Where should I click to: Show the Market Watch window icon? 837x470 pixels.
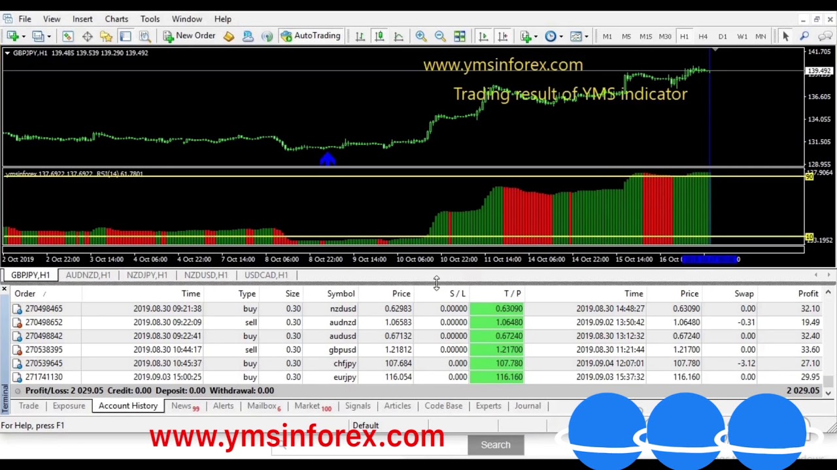[67, 36]
